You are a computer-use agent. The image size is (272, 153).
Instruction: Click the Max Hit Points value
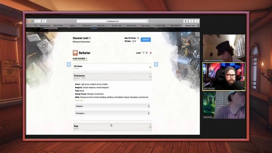tap(138, 38)
